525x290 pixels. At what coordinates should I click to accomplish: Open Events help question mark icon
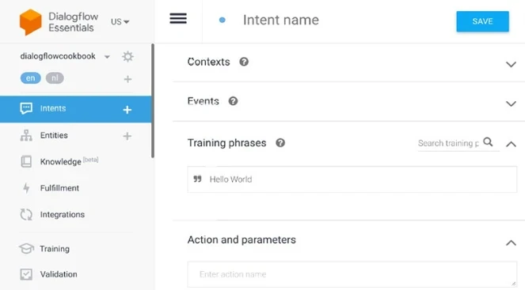click(233, 101)
